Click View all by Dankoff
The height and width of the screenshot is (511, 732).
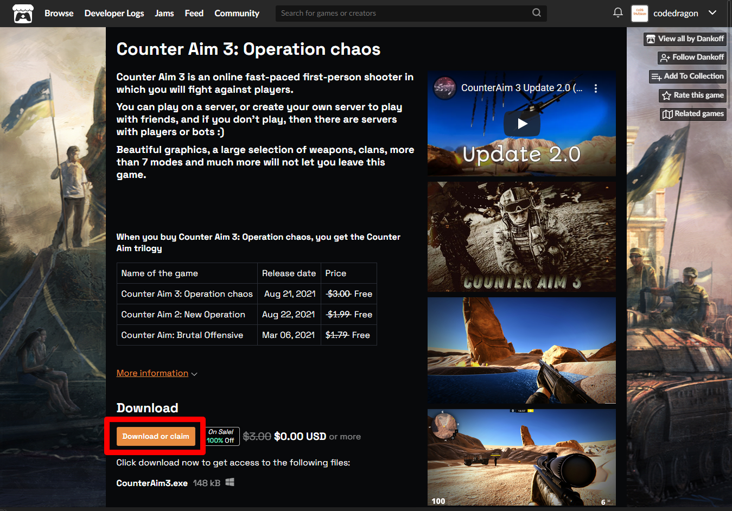(685, 39)
